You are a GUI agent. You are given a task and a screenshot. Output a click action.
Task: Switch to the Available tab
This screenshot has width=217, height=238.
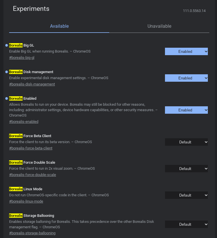[x=59, y=26]
